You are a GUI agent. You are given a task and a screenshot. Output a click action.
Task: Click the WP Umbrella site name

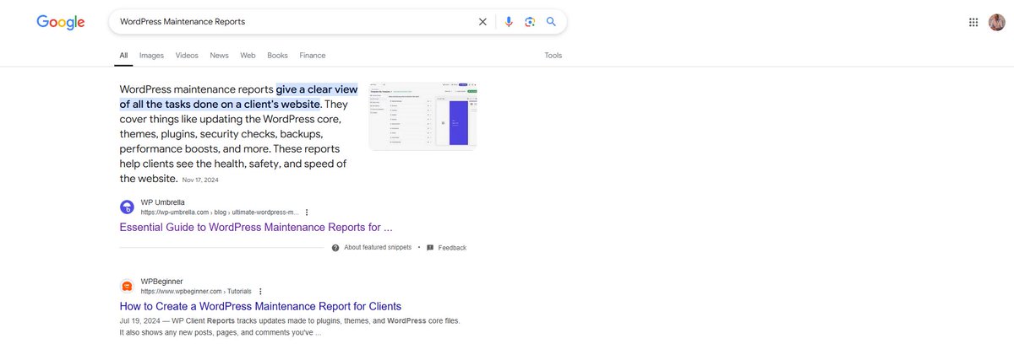163,202
